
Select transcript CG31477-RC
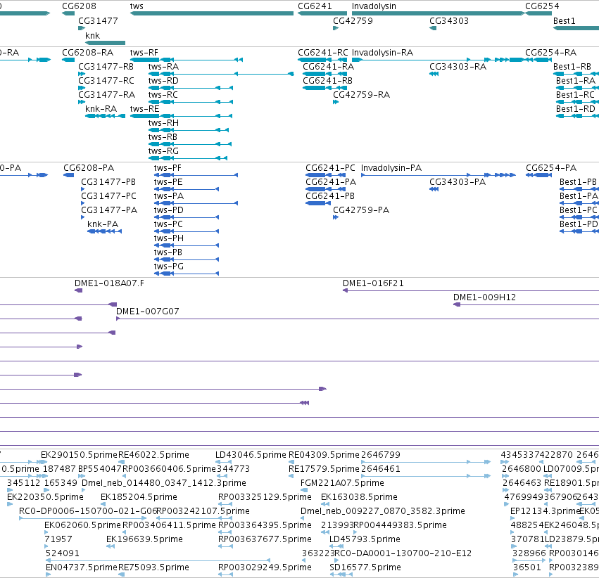click(x=82, y=88)
